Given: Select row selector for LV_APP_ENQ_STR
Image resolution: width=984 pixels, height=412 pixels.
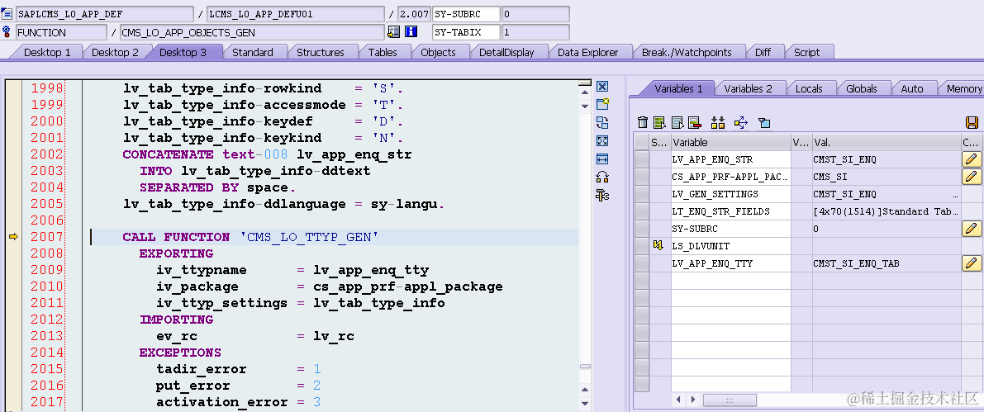Looking at the screenshot, I should (x=641, y=159).
